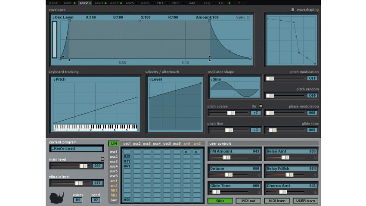Click the pitch fine slider handle

coord(229,130)
